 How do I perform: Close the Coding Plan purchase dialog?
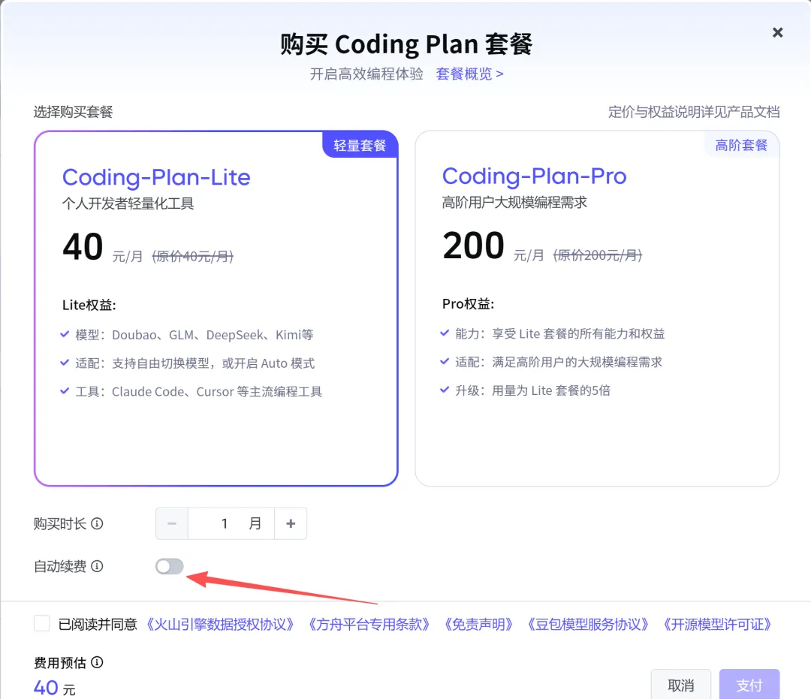[x=777, y=32]
